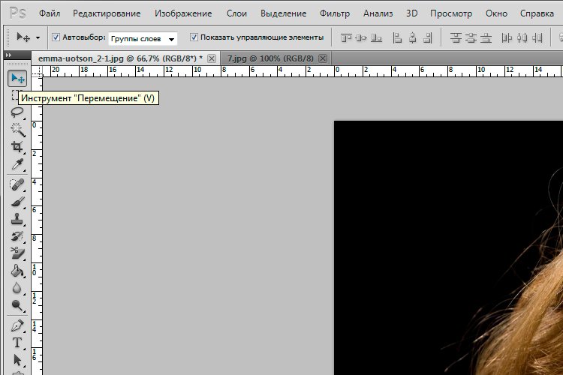This screenshot has width=563, height=375.
Task: Close the emma-uotson_2-1.jpg tab
Action: coord(212,58)
